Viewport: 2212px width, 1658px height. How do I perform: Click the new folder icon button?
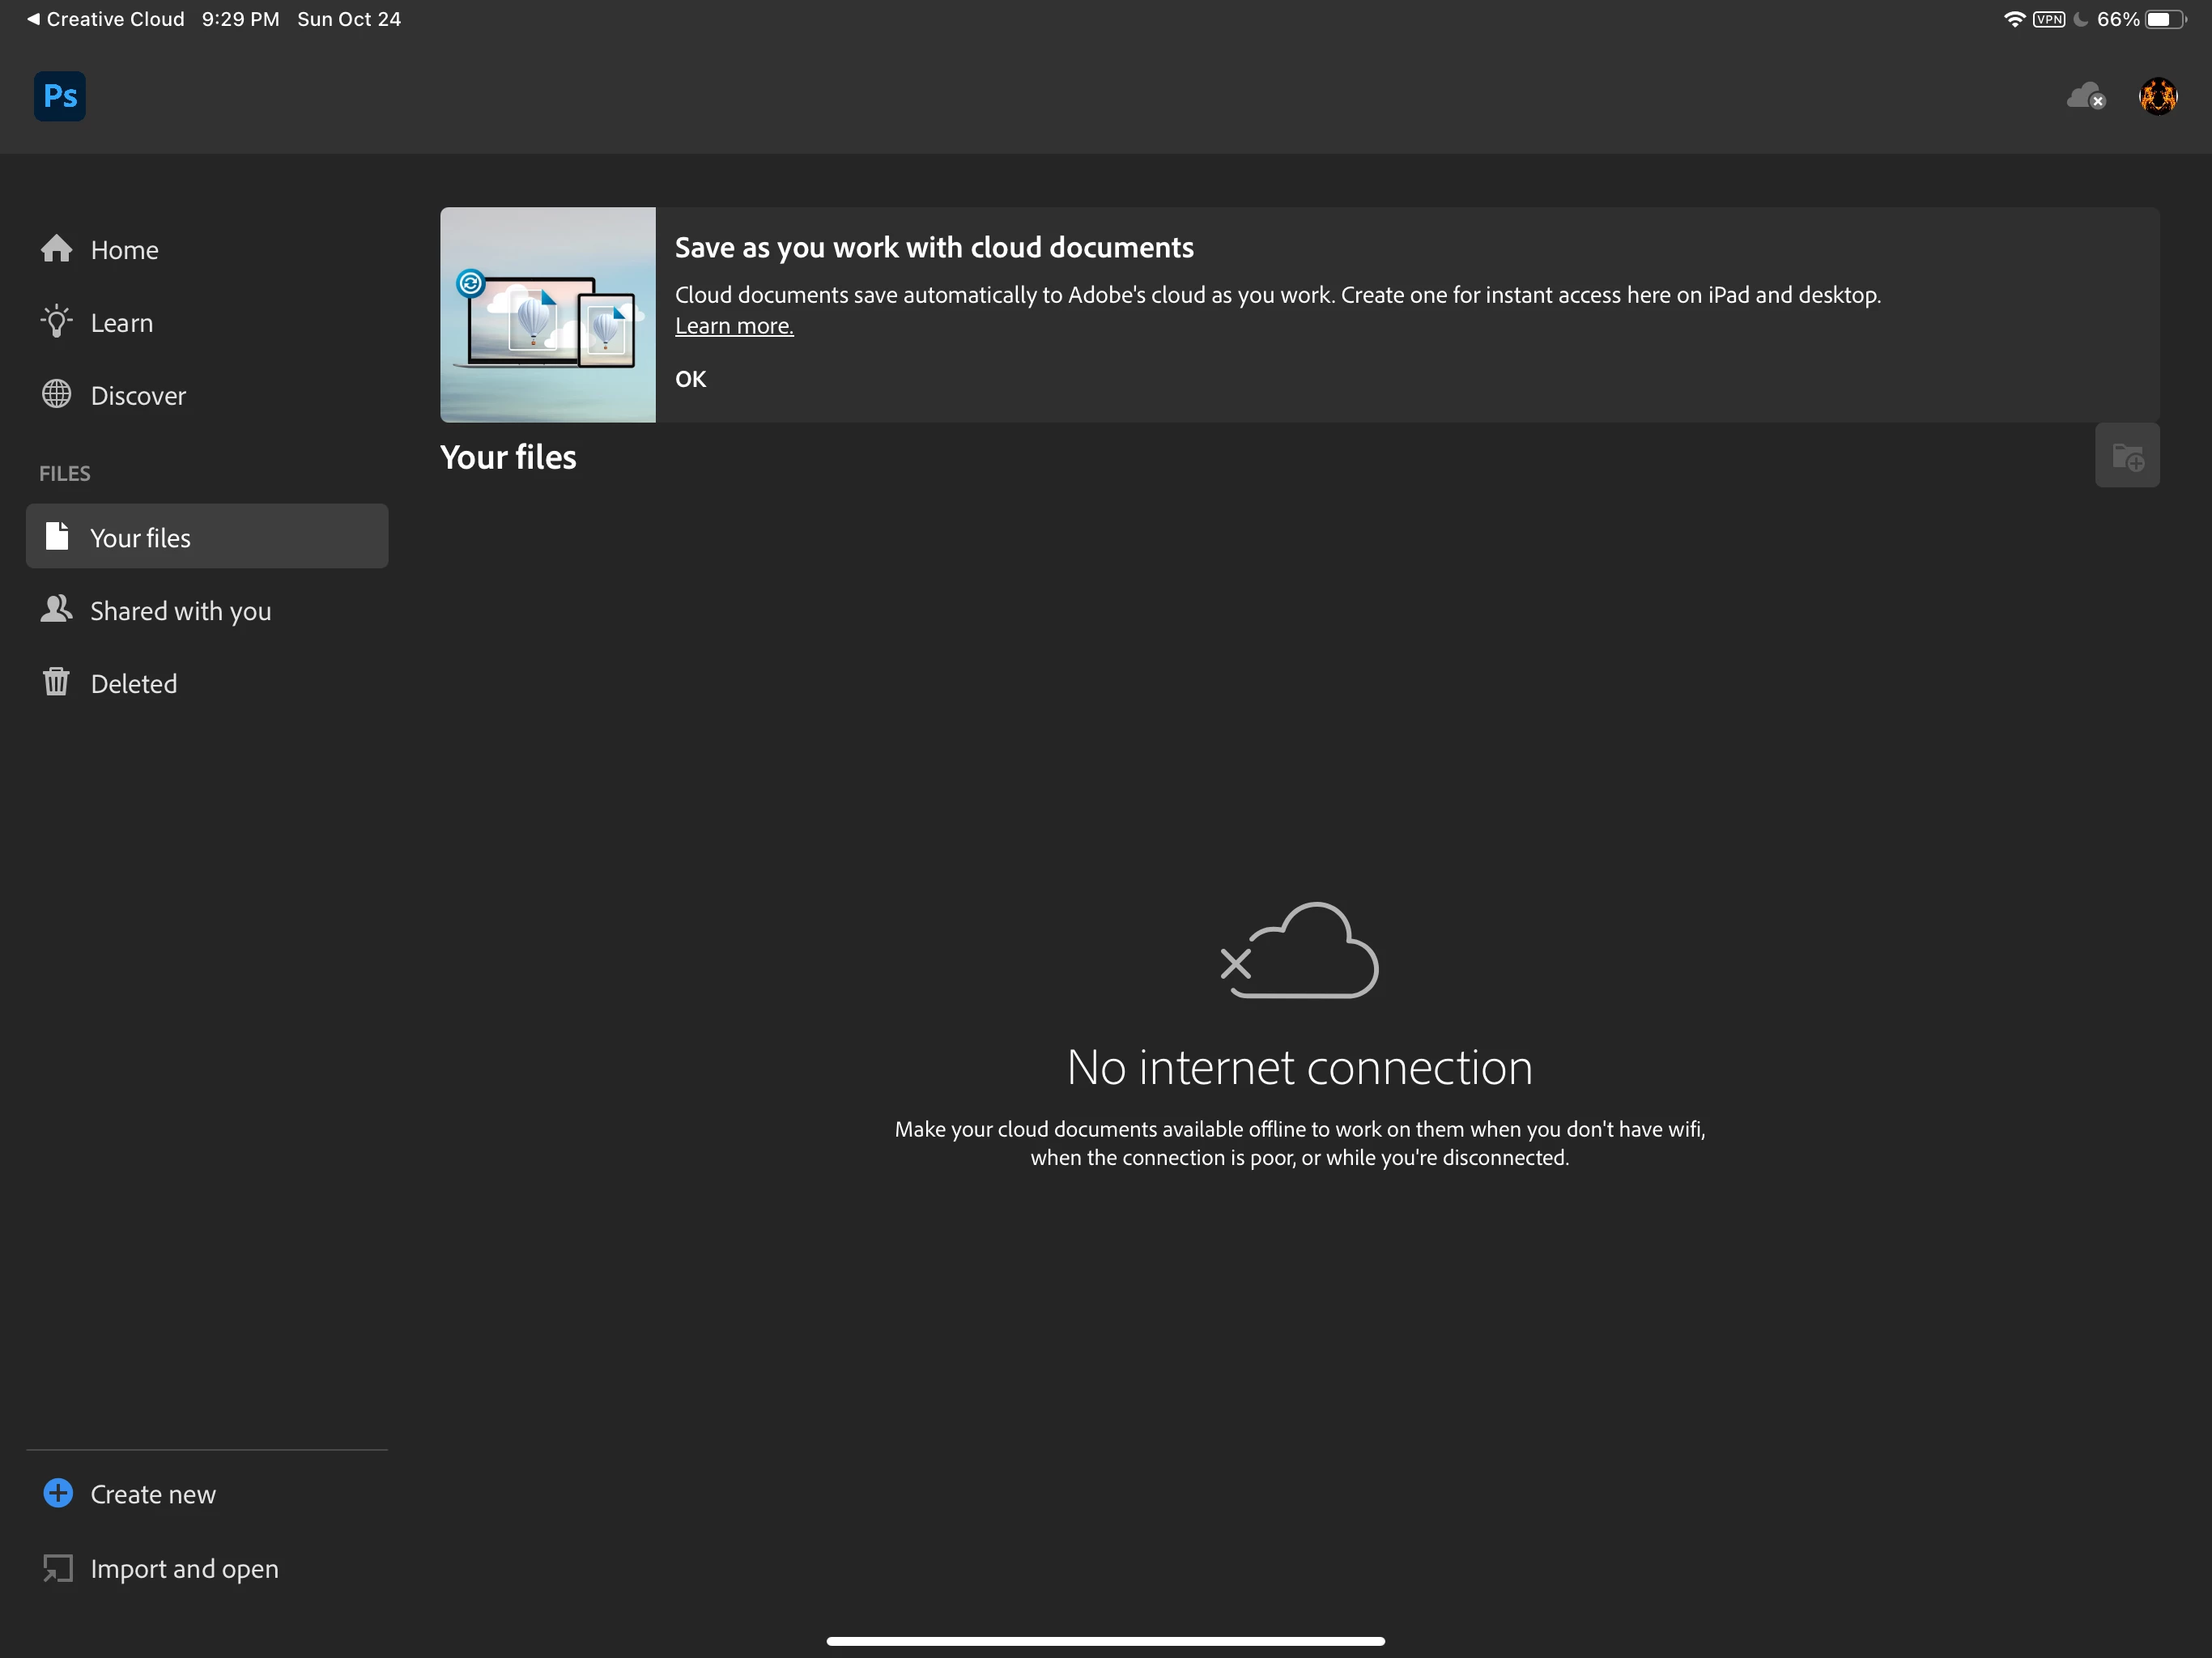(x=2126, y=456)
